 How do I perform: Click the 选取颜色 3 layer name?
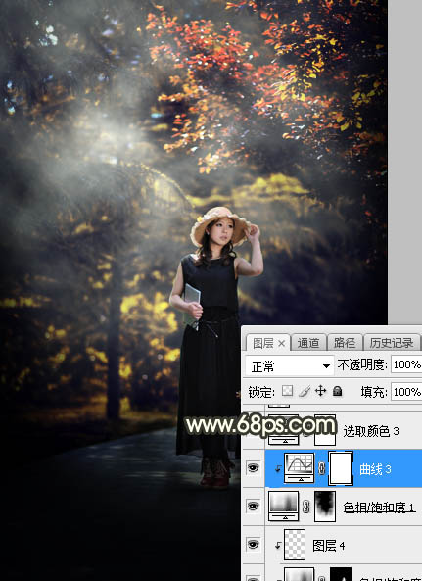pyautogui.click(x=371, y=431)
